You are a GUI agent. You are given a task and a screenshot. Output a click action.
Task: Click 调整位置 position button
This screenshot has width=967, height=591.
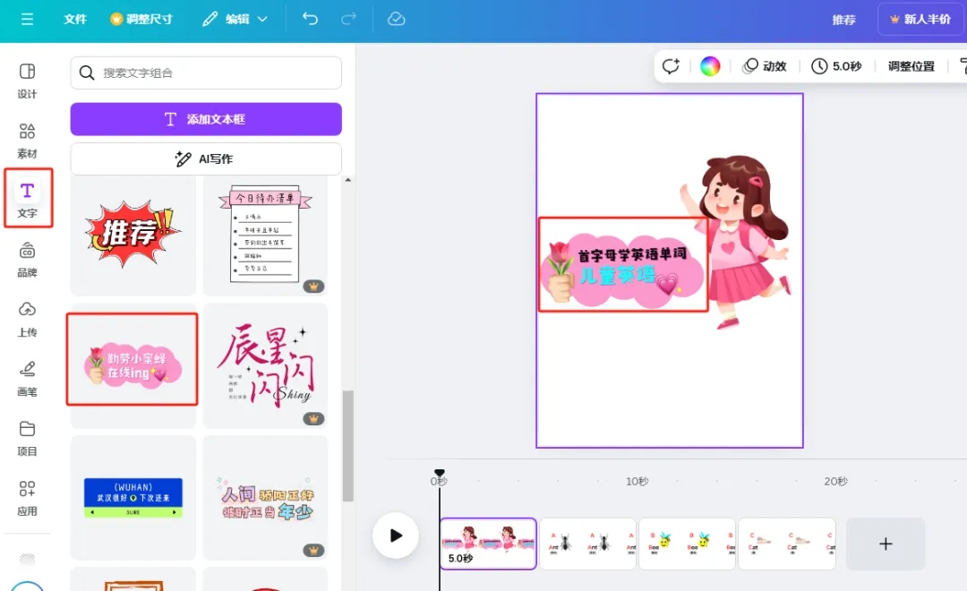tap(911, 66)
